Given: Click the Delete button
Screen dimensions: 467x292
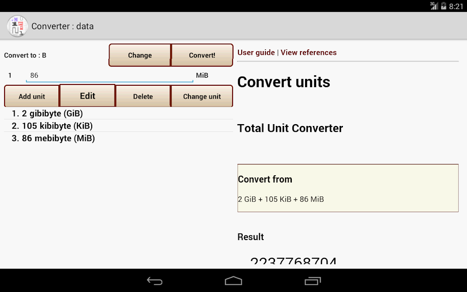Looking at the screenshot, I should coord(143,96).
